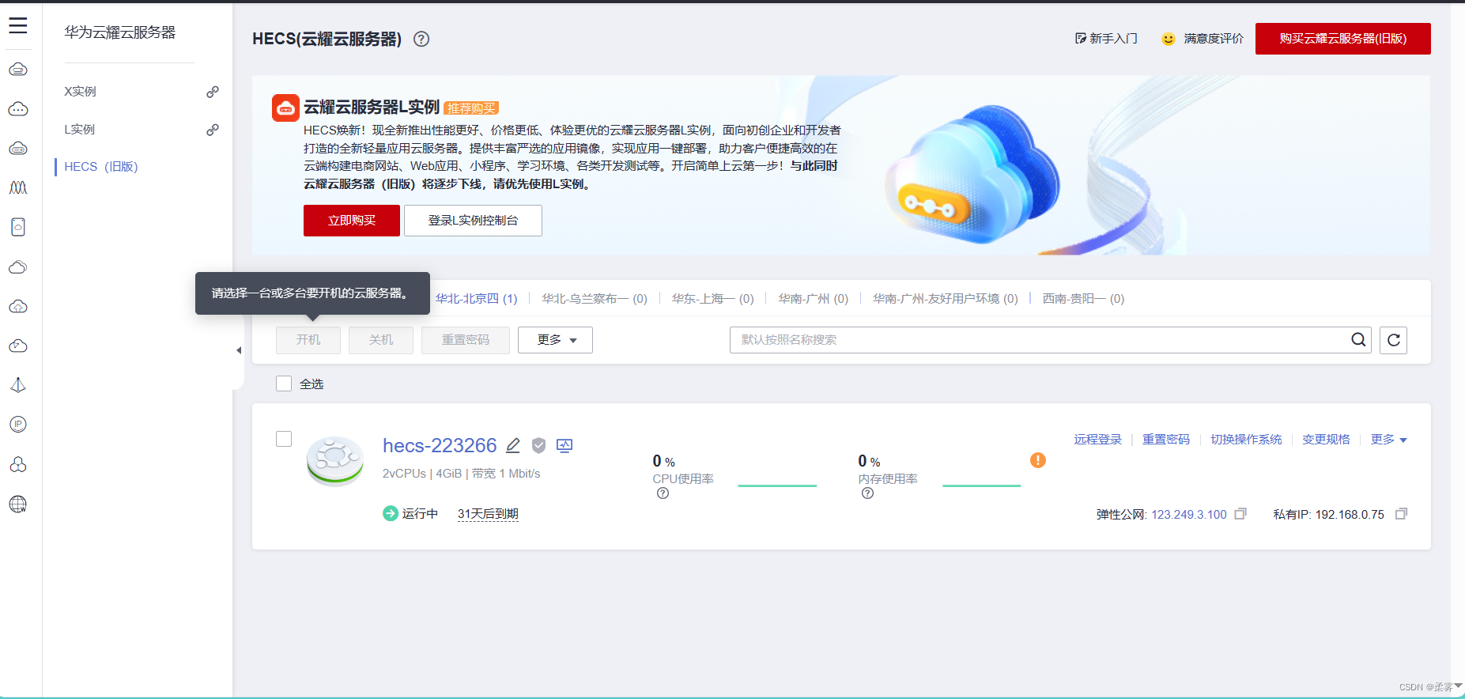Click 变更规格 for hecs-223266

pyautogui.click(x=1327, y=440)
